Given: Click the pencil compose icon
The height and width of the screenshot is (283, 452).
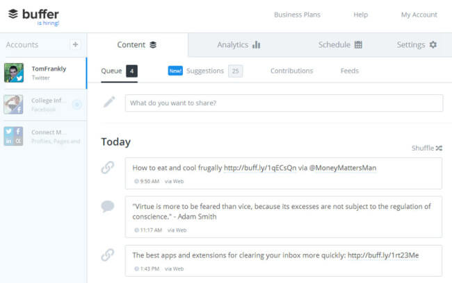Looking at the screenshot, I should [109, 102].
